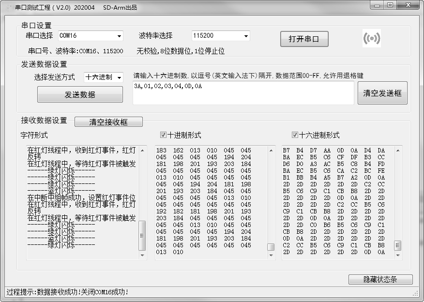
Task: Click down arrow of decimal data scrollbar
Action: (x=271, y=255)
